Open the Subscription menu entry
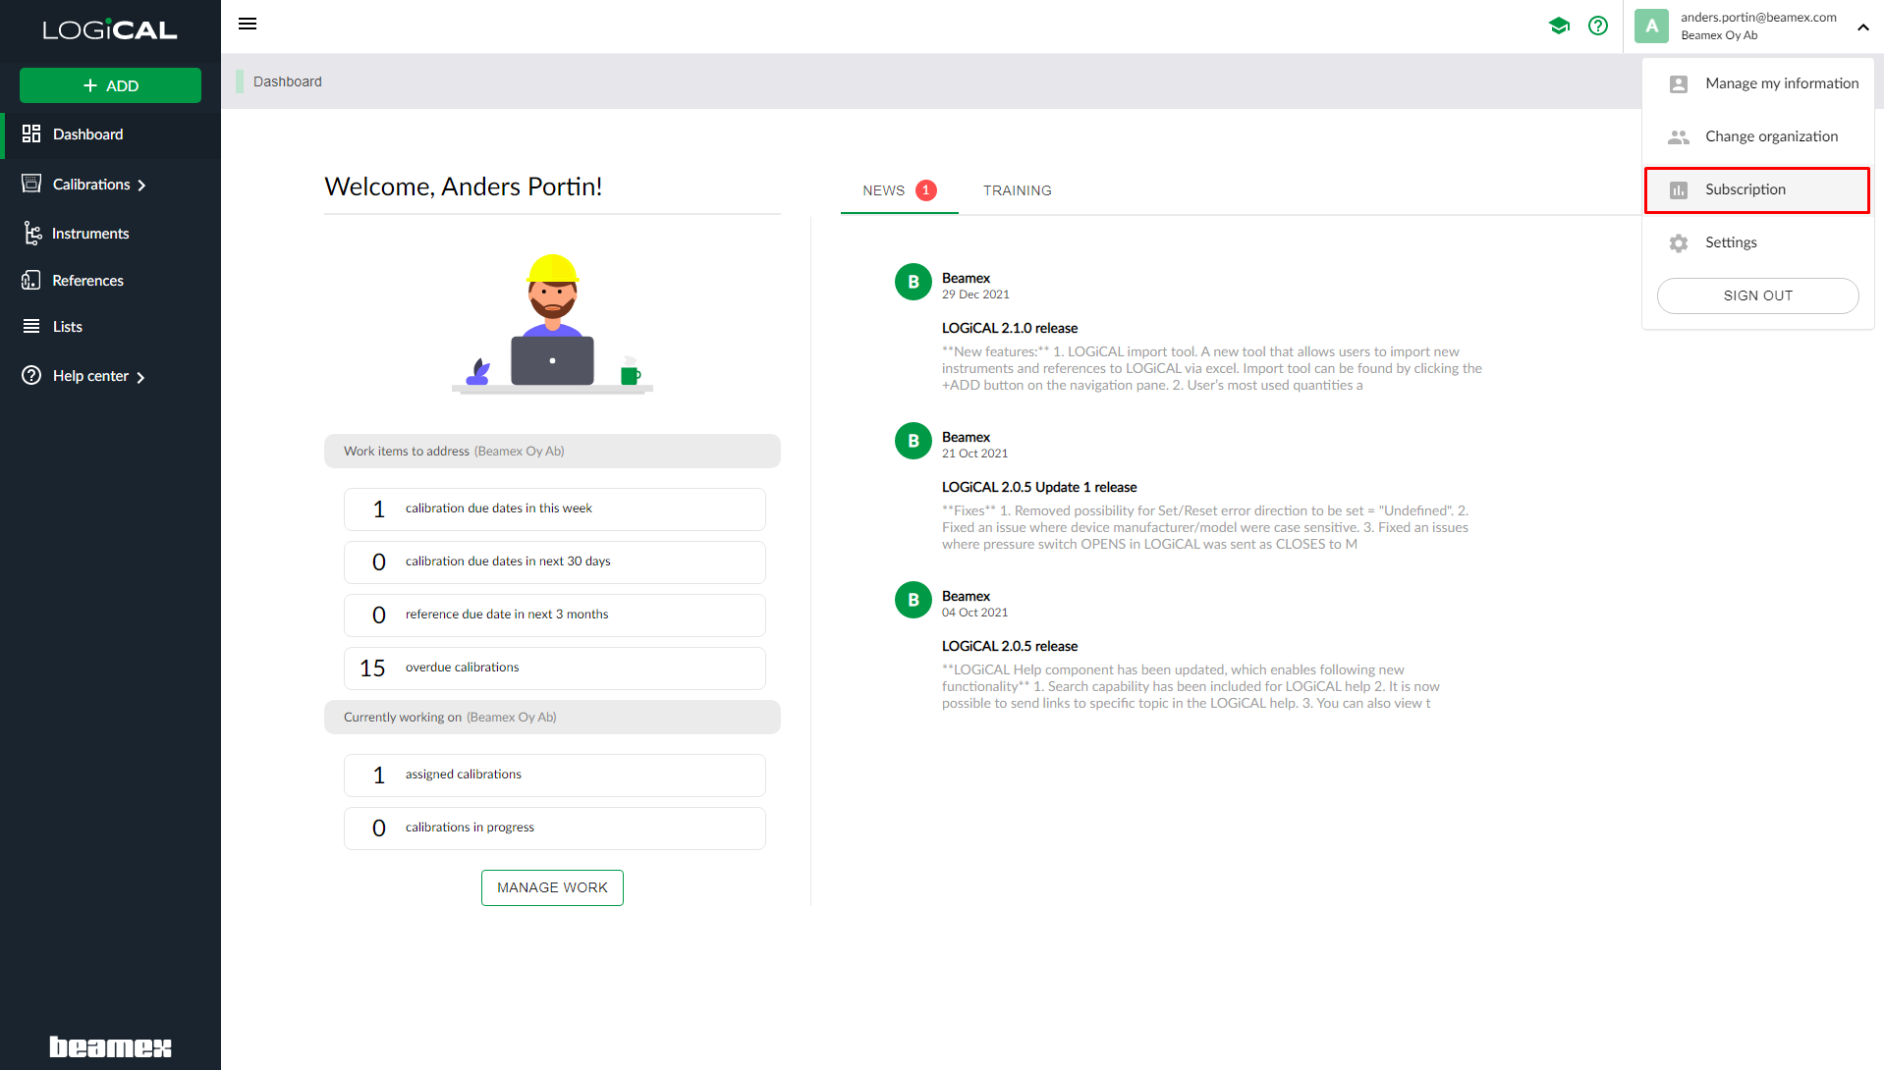Screen dimensions: 1884x1070 [x=1757, y=190]
